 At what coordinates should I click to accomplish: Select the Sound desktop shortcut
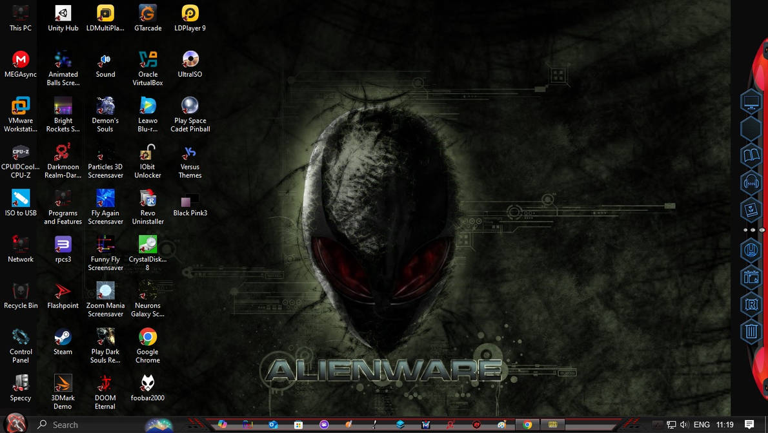(x=105, y=64)
